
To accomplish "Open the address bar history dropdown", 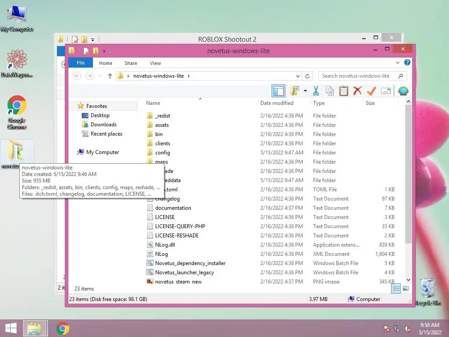I will 298,76.
